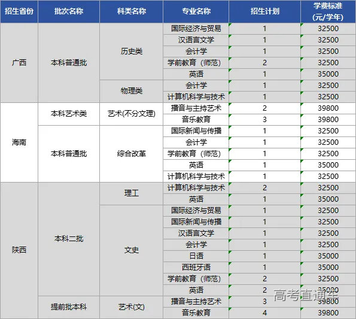Viewport: 356px width, 319px height.
Task: Click 计算机科学与技术 under 综合改革
Action: (196, 177)
